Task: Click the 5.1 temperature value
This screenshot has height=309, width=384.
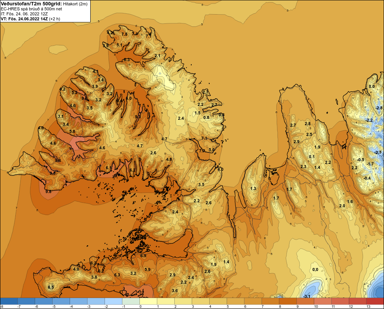Action: click(x=119, y=45)
